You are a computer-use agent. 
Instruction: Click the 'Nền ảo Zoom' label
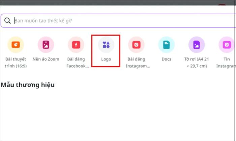(46, 59)
